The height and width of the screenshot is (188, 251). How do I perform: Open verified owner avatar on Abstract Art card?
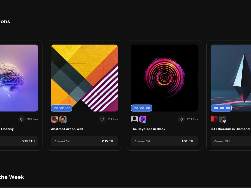click(x=63, y=119)
